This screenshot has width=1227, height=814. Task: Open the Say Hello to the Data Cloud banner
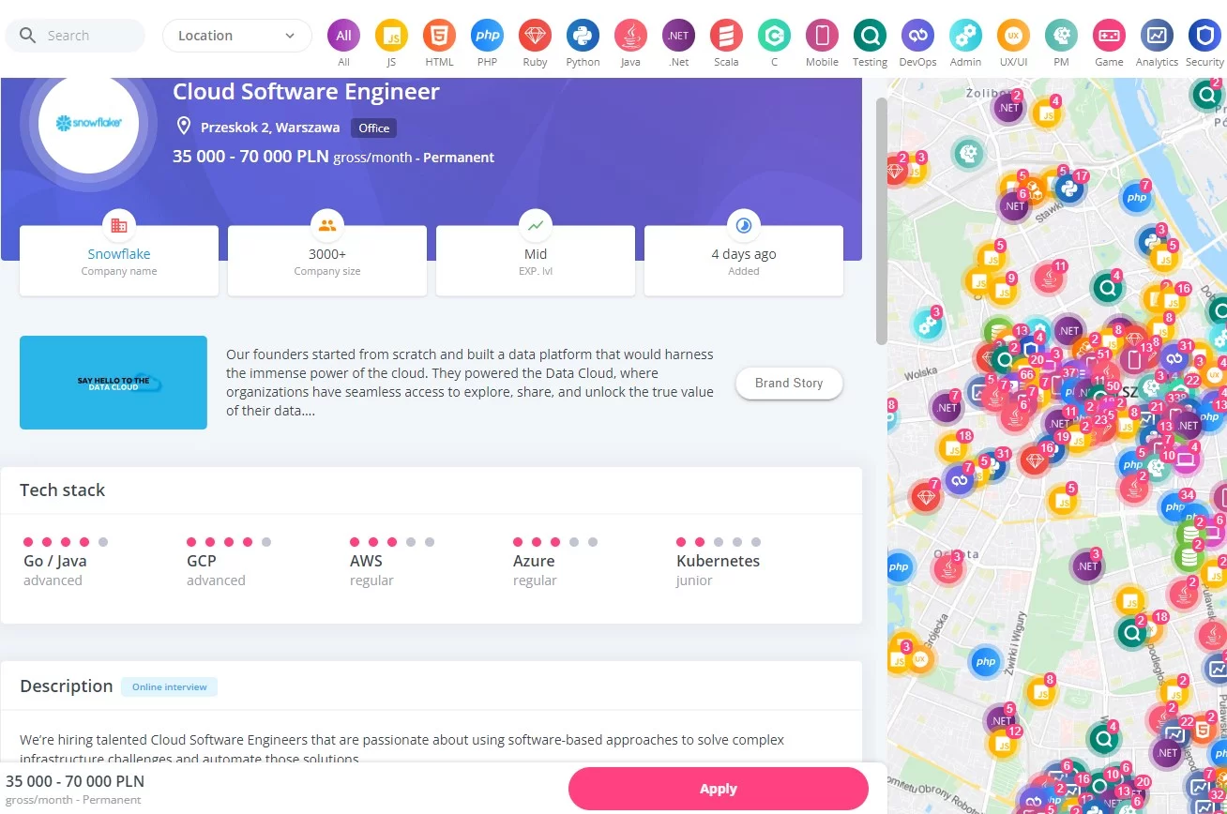pyautogui.click(x=114, y=383)
